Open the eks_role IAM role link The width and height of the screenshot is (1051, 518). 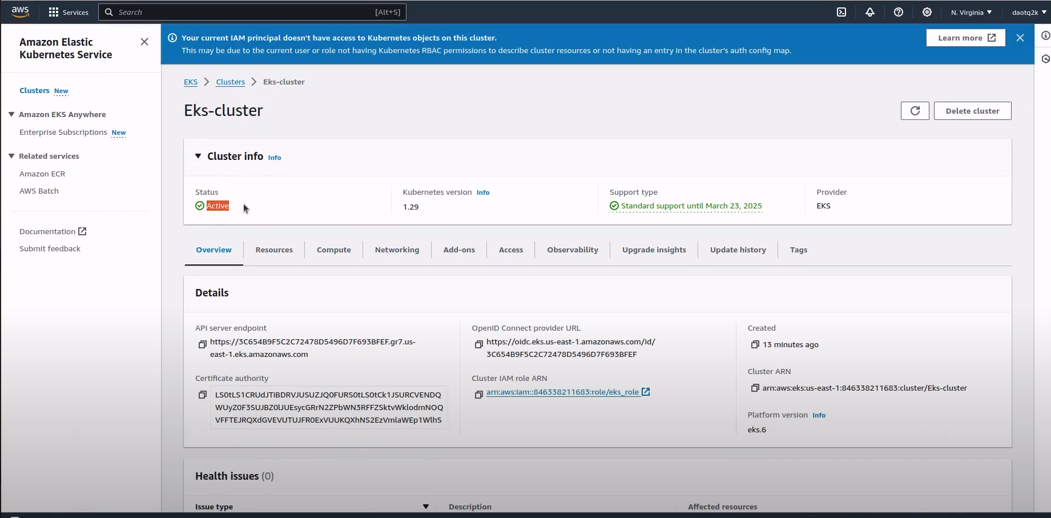568,392
